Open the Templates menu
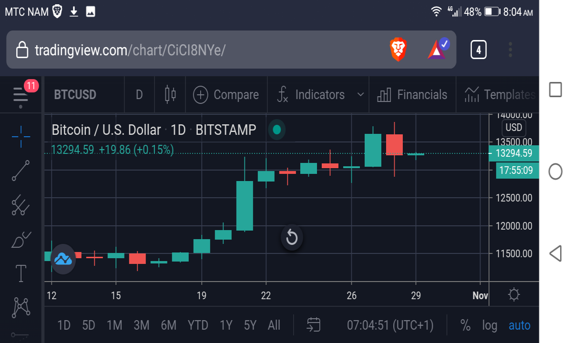This screenshot has height=343, width=572. (x=500, y=95)
